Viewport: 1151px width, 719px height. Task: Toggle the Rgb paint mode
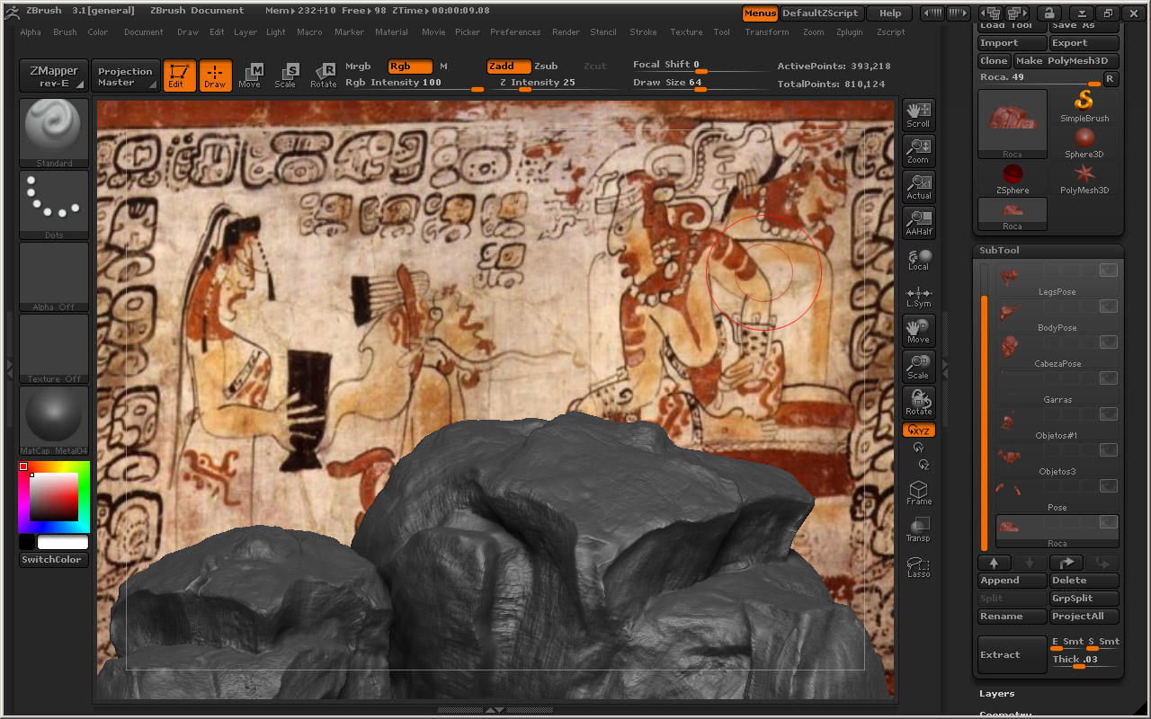pyautogui.click(x=410, y=67)
